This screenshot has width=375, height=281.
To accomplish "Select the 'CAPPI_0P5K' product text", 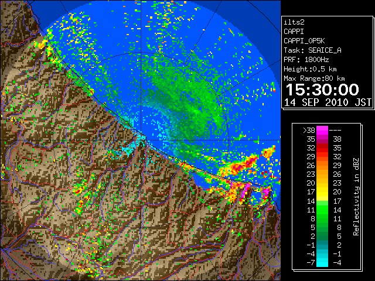I will (x=304, y=41).
